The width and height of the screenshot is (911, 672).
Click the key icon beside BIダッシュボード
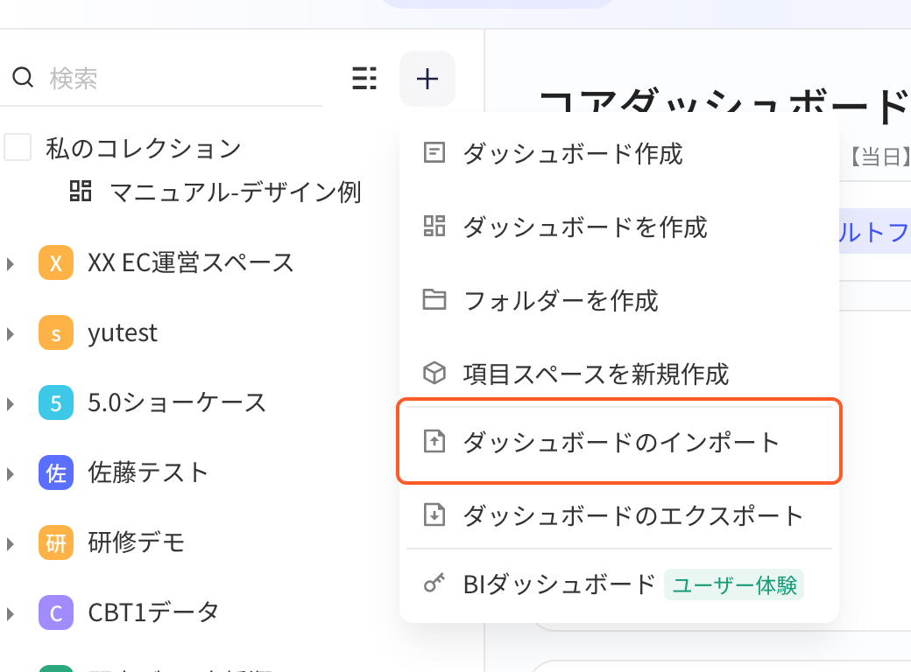click(x=434, y=584)
